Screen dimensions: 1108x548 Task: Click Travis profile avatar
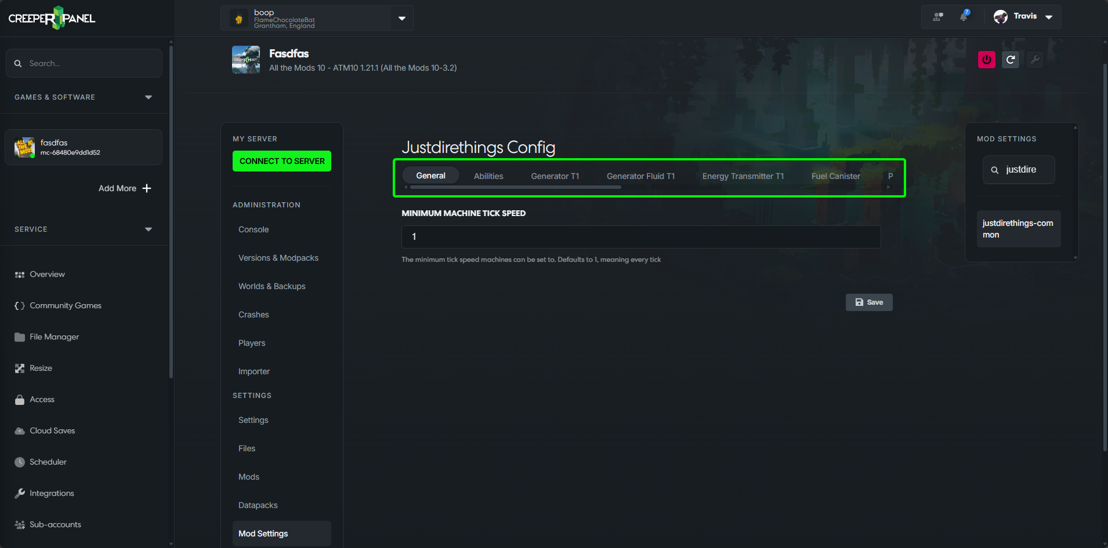click(x=1001, y=17)
